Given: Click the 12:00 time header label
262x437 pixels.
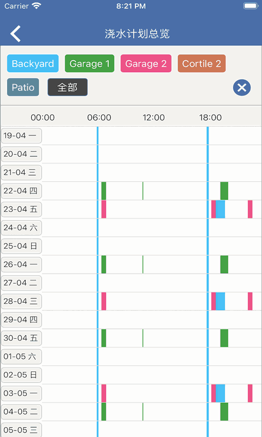Looking at the screenshot, I should point(154,117).
